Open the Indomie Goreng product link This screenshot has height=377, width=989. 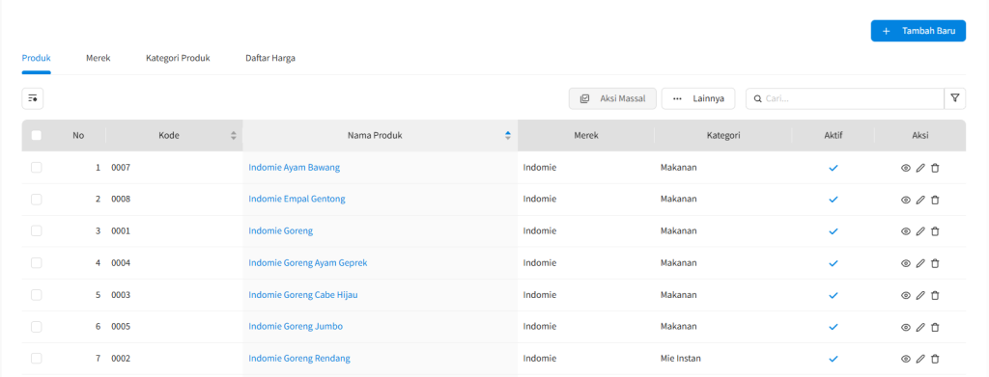[x=281, y=231]
